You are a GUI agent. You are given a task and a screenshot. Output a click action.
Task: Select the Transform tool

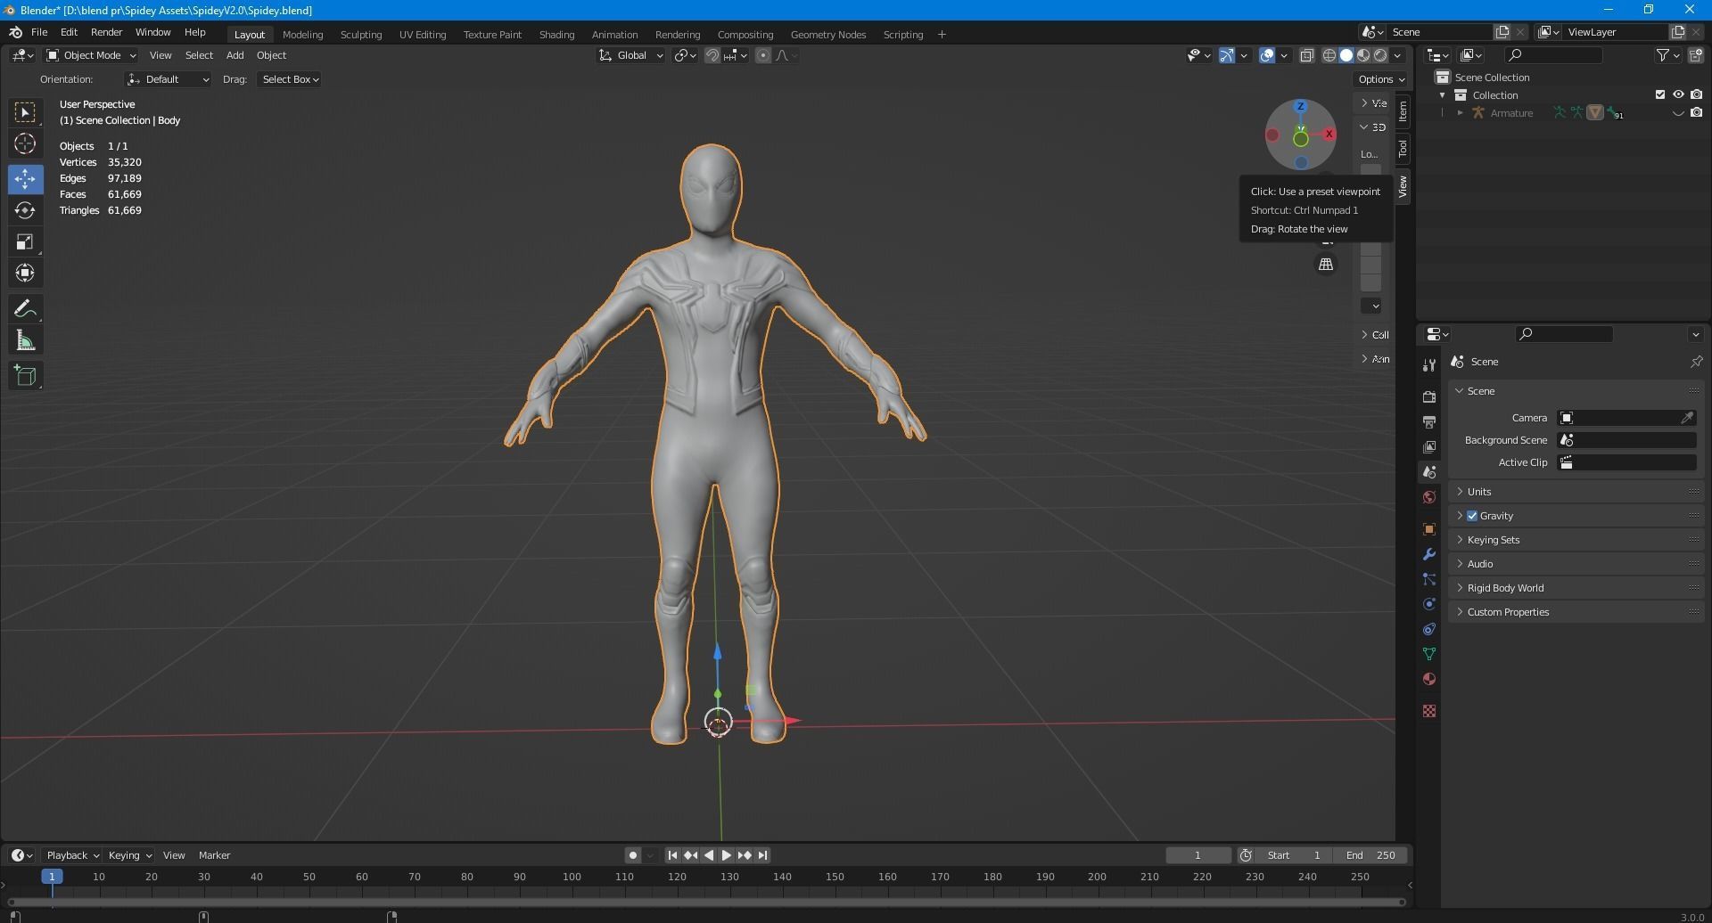pyautogui.click(x=25, y=273)
